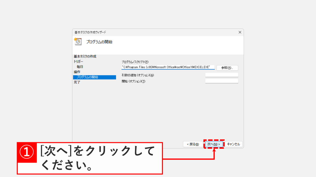Click the 基本タスクの作成ウィザード title bar text
316x177 pixels.
pos(90,32)
